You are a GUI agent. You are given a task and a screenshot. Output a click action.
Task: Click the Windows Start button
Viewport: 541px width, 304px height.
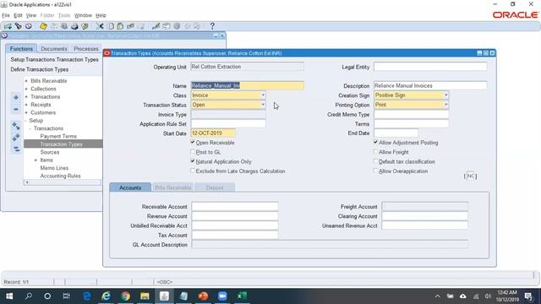[9, 296]
